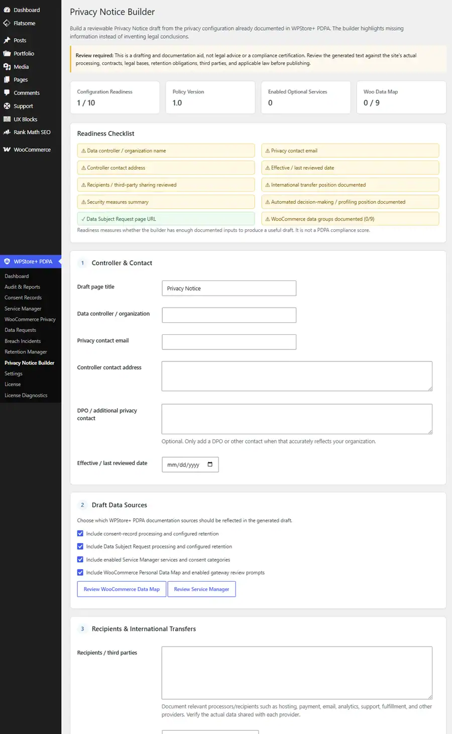Click 'Data Subject Request page URL' item
Viewport: 452px width, 734px height.
click(166, 219)
